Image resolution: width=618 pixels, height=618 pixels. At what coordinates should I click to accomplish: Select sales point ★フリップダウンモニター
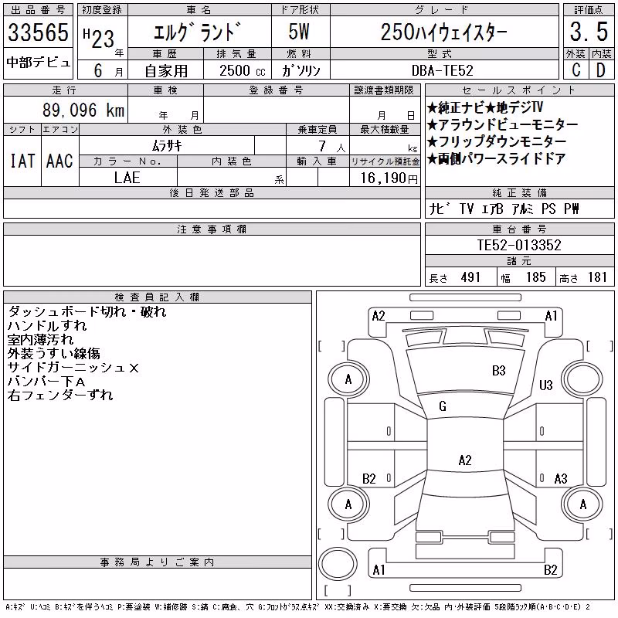coord(497,142)
